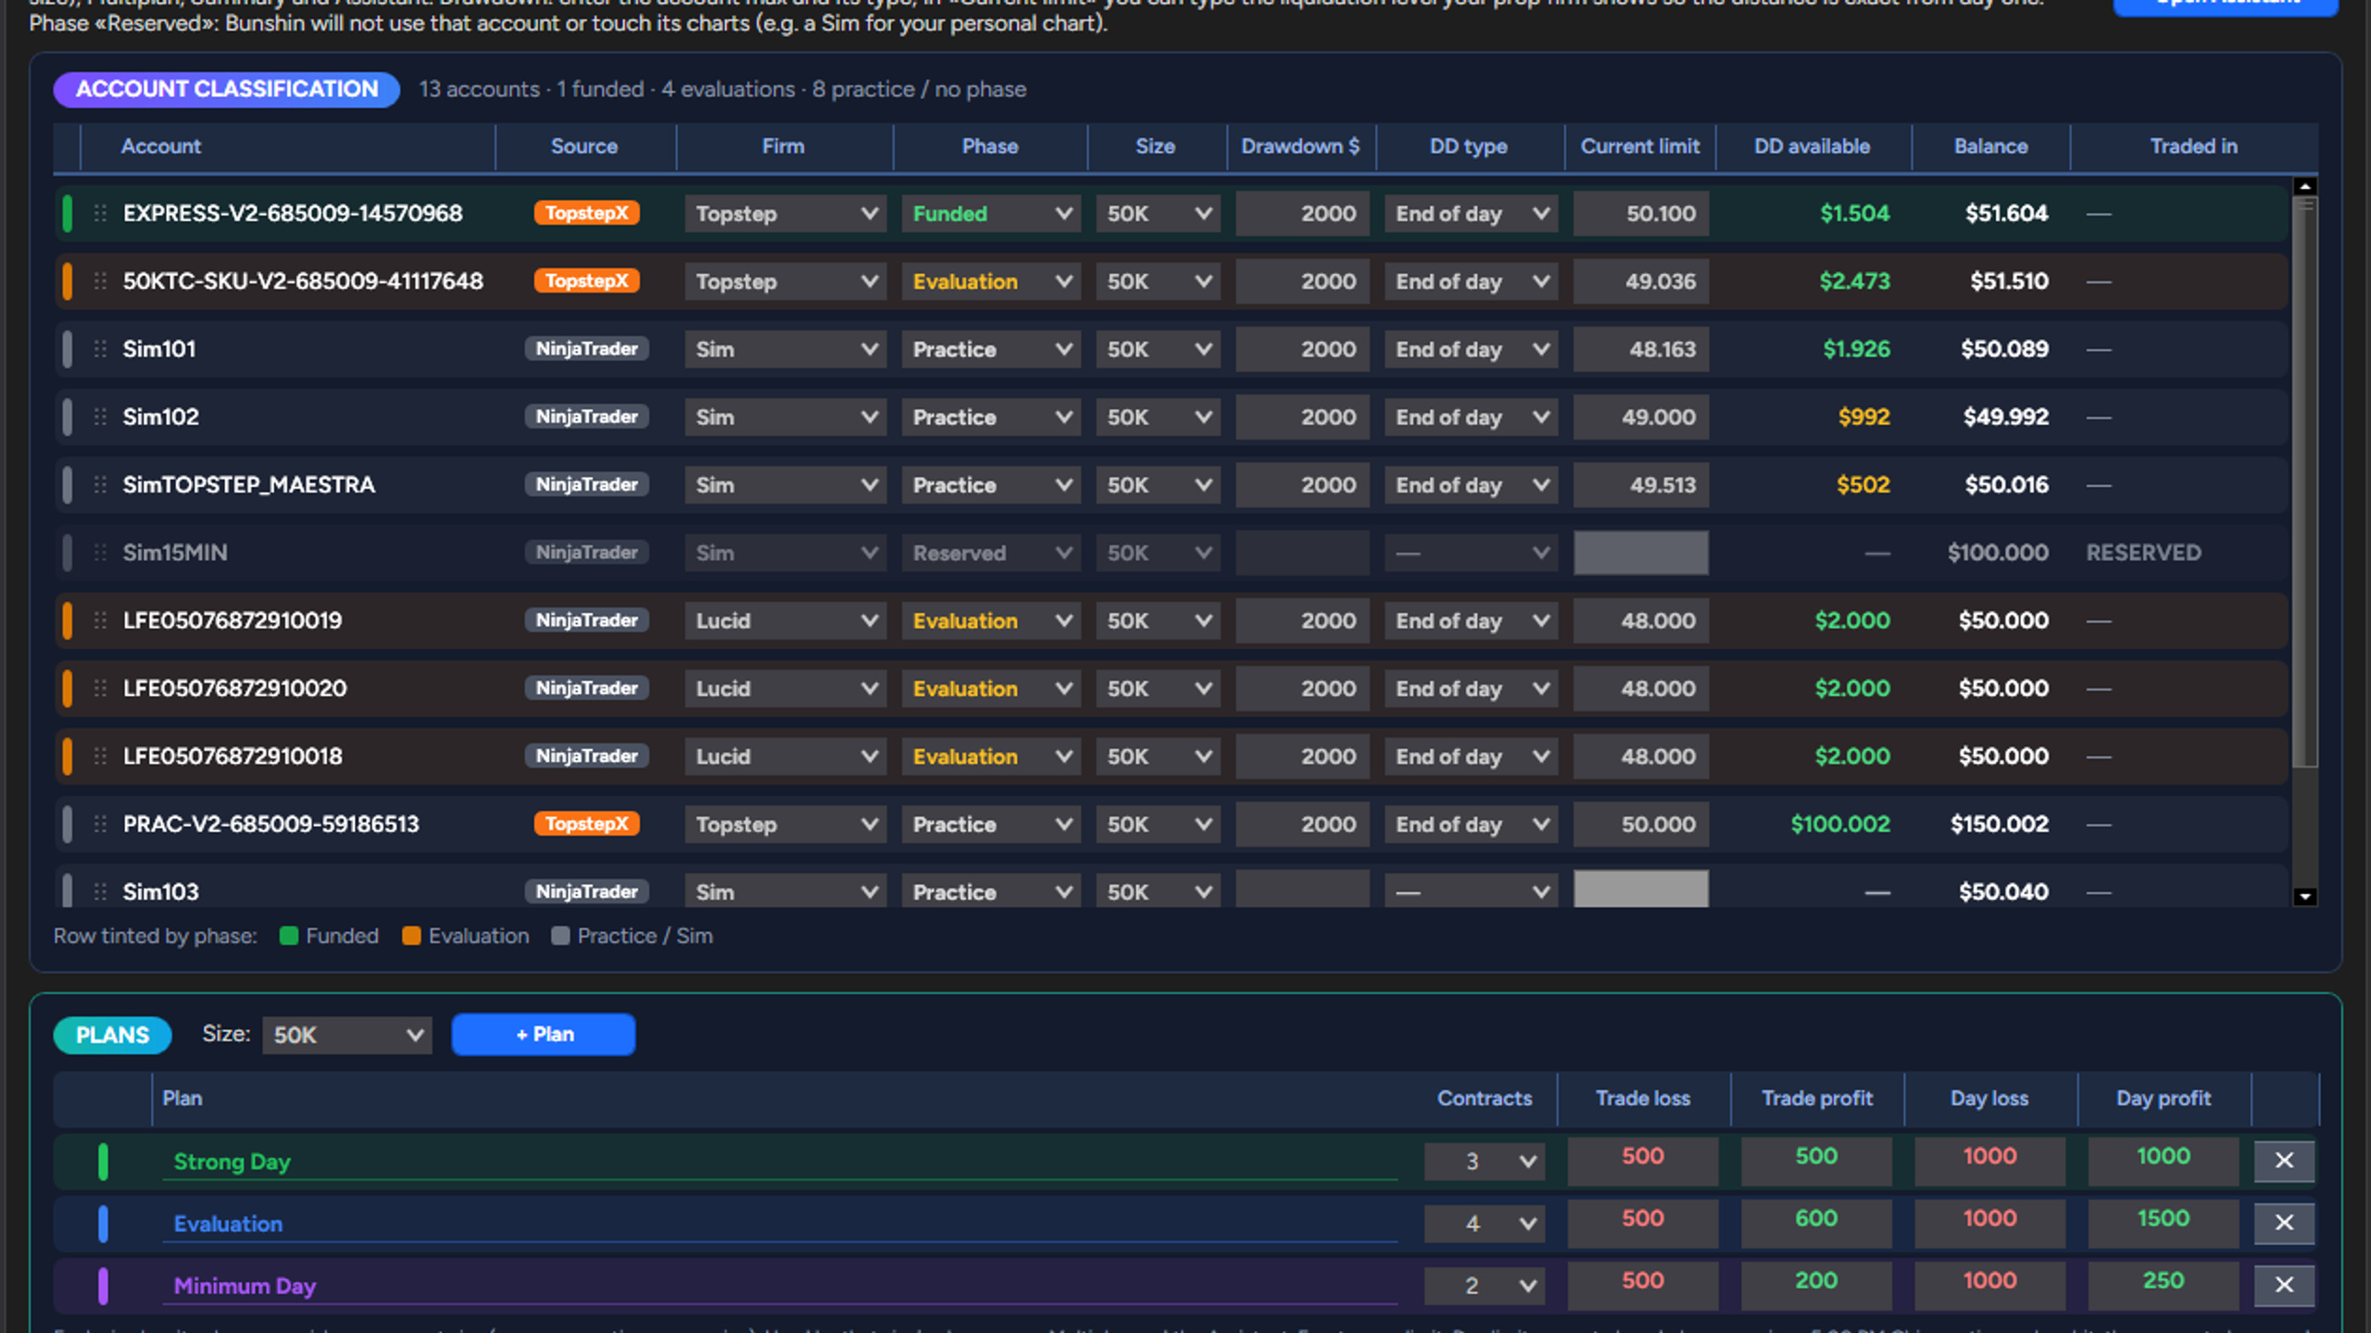
Task: Click the DD available column header
Action: pyautogui.click(x=1812, y=146)
